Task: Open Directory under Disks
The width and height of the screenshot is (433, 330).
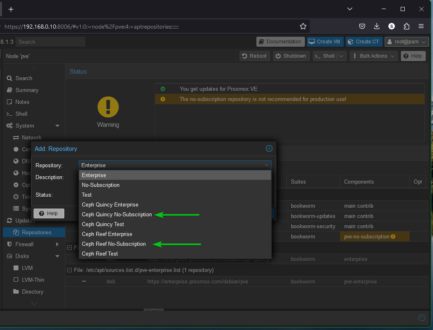Action: point(33,292)
